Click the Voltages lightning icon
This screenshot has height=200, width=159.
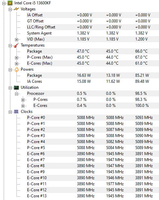coord(16,9)
